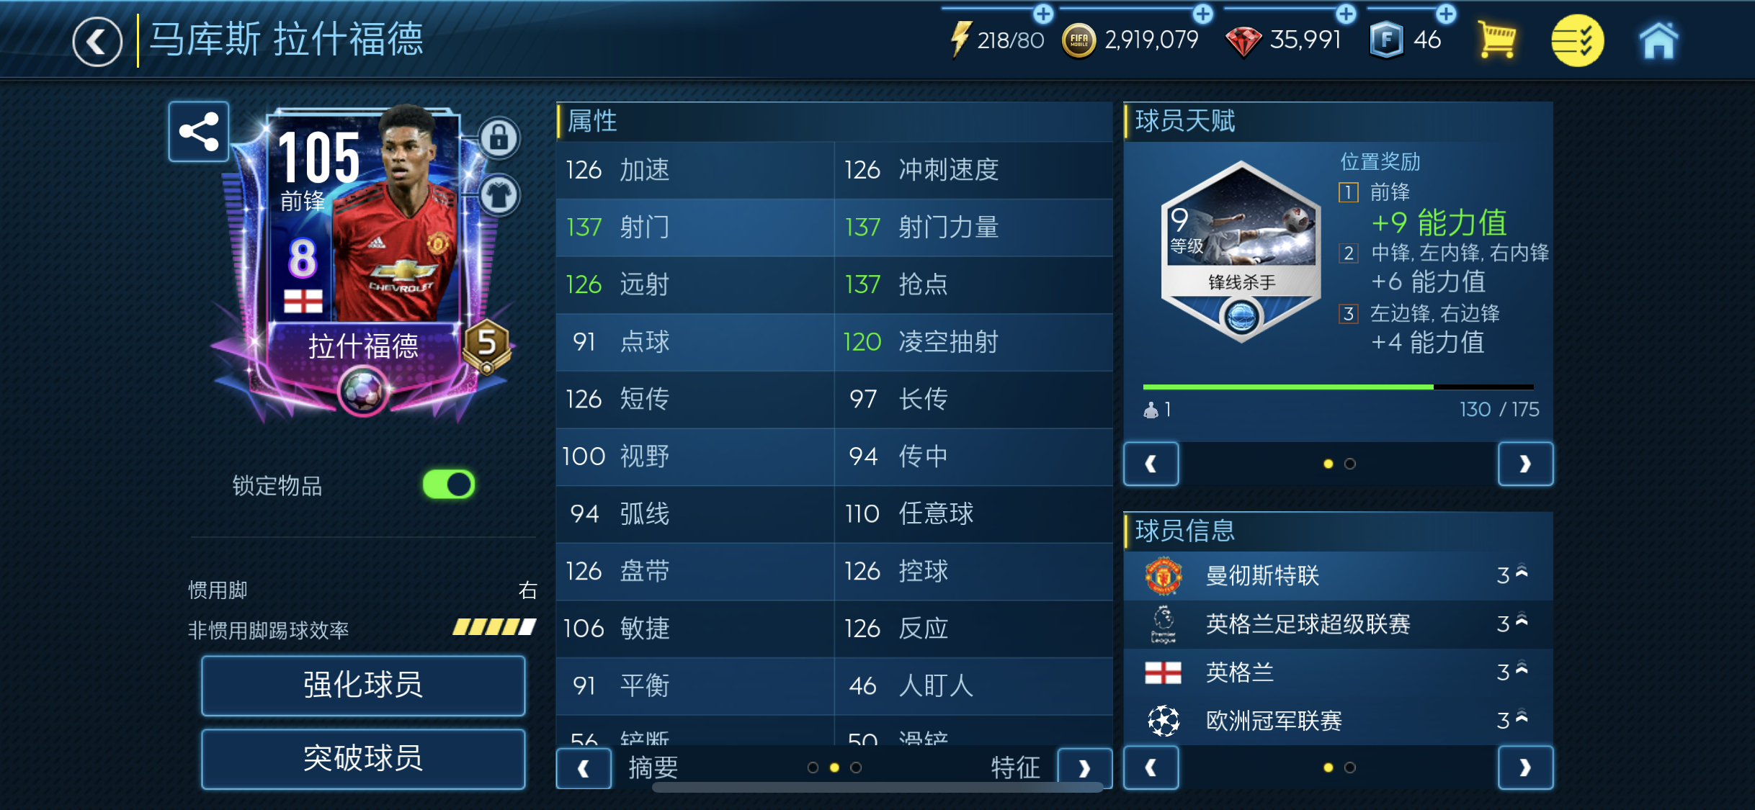The height and width of the screenshot is (810, 1755).
Task: Open the jersey shirt icon next to card
Action: pyautogui.click(x=499, y=195)
